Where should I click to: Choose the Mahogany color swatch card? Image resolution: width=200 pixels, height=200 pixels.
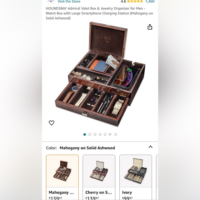(x=62, y=177)
